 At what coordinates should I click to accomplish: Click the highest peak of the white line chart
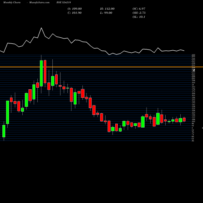(x=41, y=28)
